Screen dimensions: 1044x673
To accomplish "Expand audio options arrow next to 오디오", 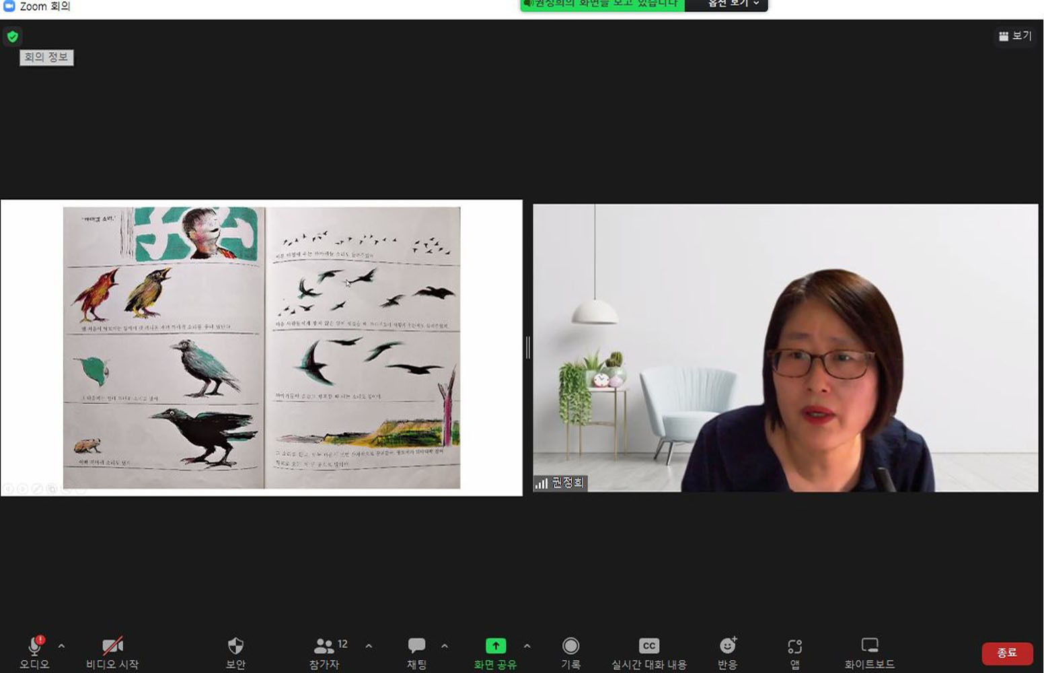I will click(x=61, y=646).
